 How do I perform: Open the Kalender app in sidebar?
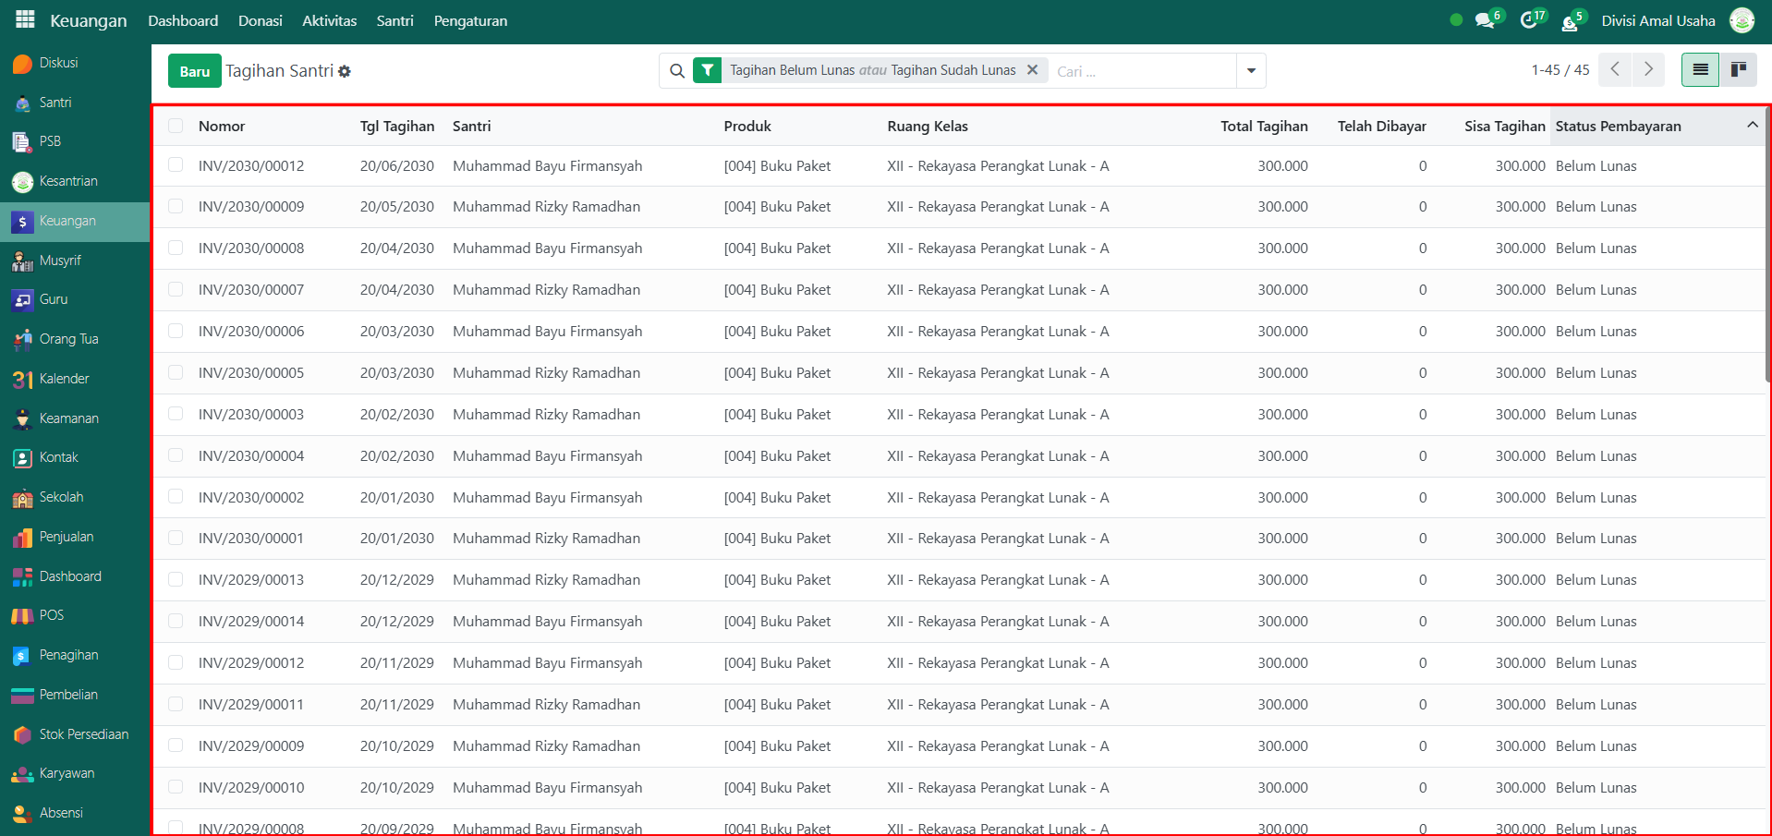(x=64, y=379)
